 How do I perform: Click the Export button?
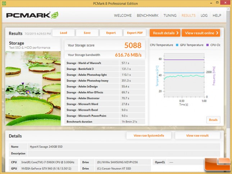click(x=111, y=33)
